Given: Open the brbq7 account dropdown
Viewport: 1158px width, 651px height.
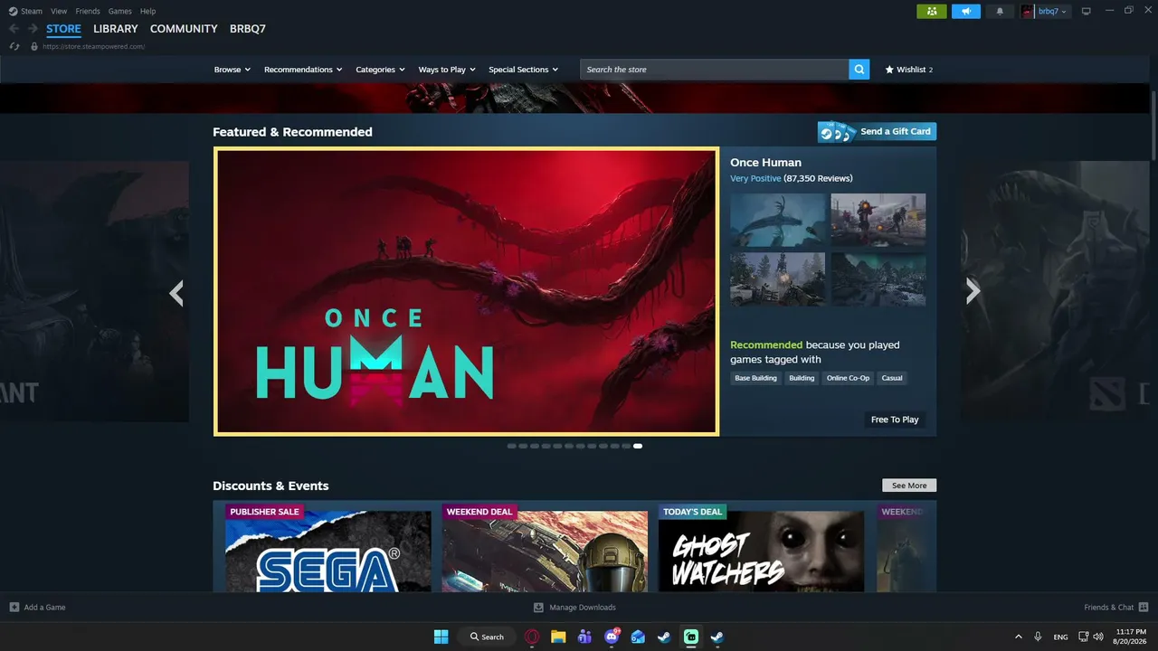Looking at the screenshot, I should point(1052,11).
